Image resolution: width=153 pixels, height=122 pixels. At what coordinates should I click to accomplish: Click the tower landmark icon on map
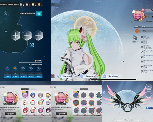click(x=6, y=13)
